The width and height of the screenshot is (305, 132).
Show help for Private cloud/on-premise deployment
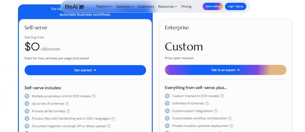pyautogui.click(x=231, y=126)
